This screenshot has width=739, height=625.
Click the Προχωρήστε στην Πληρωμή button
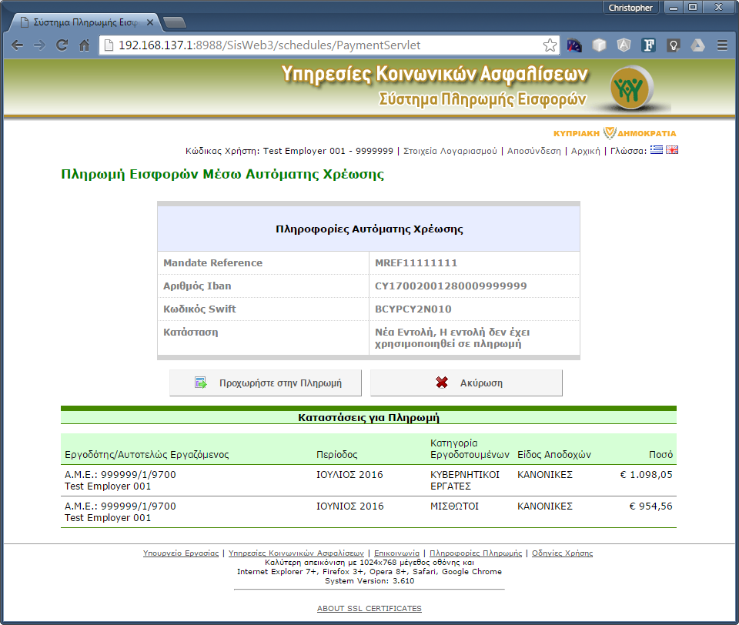[266, 383]
